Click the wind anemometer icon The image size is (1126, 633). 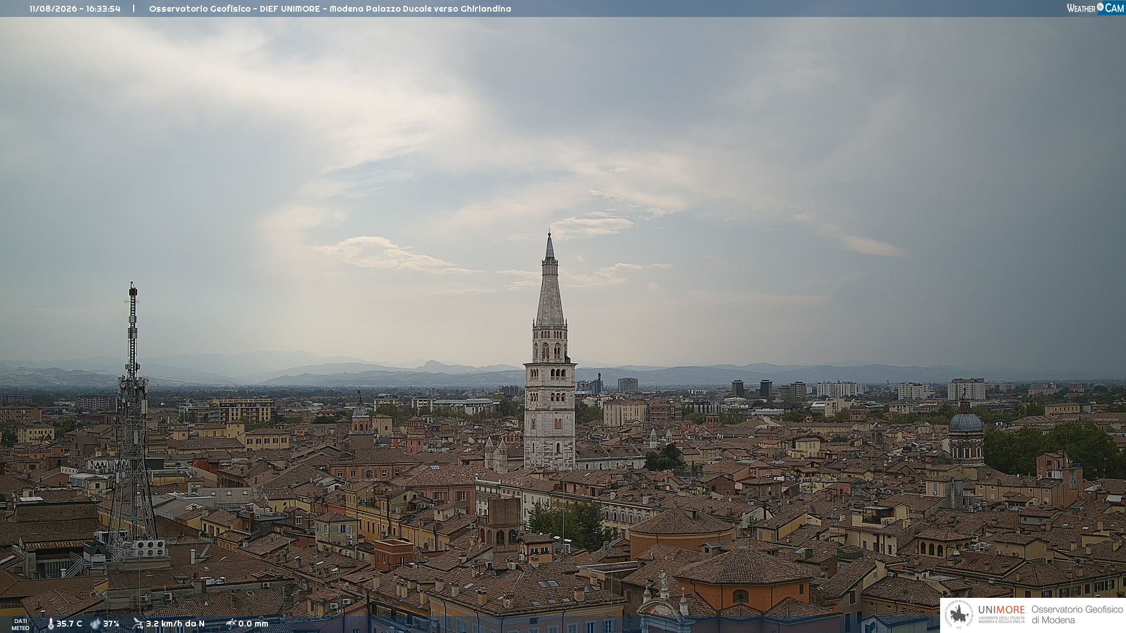138,624
